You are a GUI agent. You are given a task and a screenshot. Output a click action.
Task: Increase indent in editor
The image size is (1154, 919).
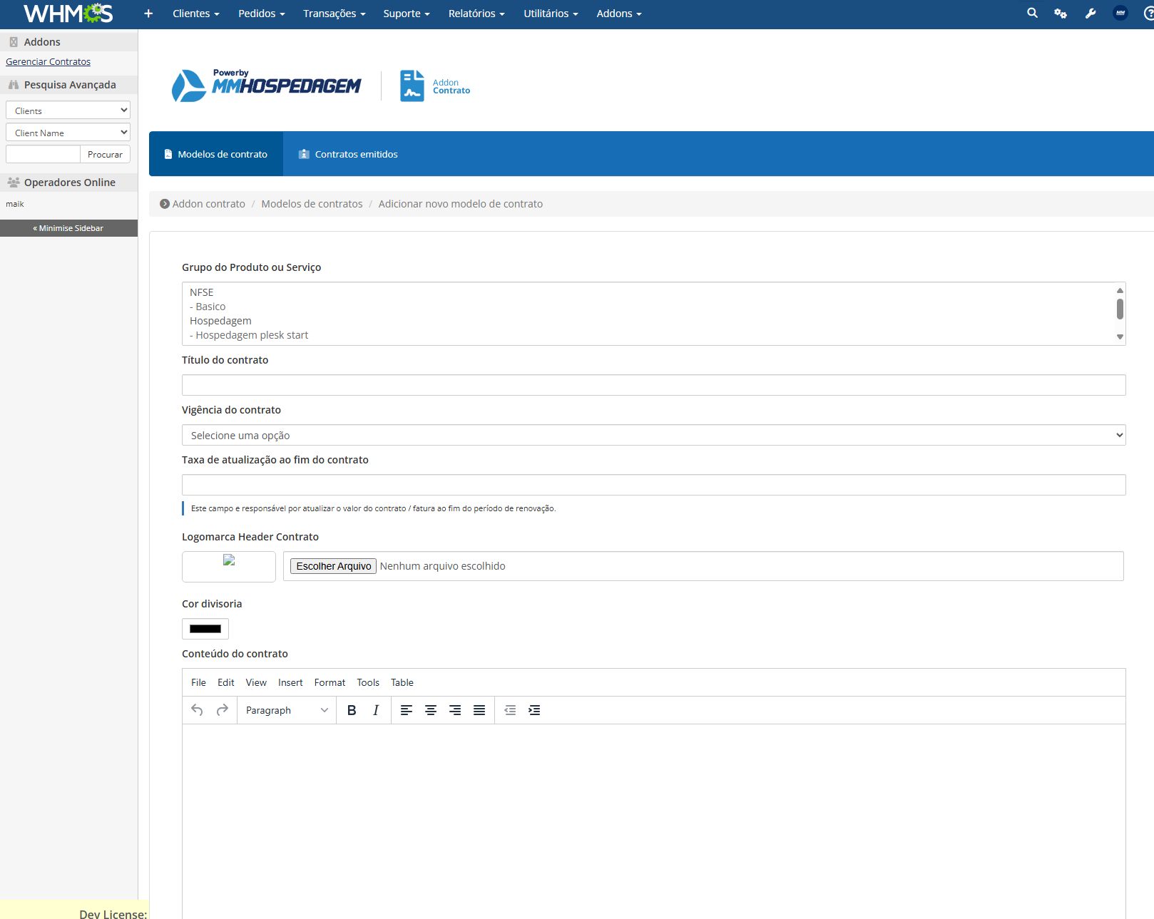[x=534, y=710]
